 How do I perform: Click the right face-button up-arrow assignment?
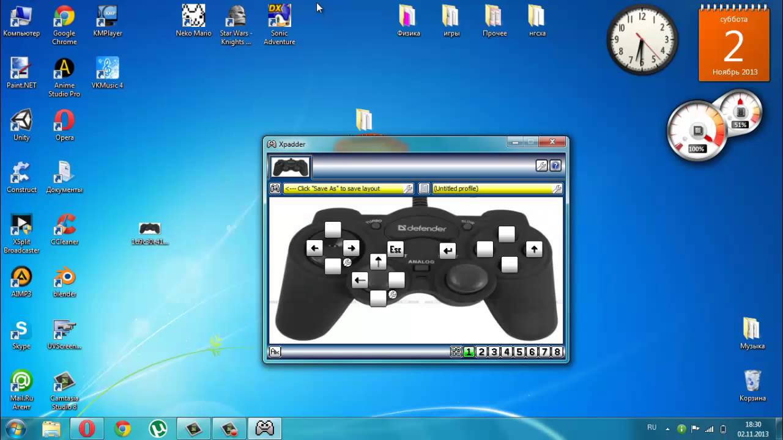click(534, 249)
